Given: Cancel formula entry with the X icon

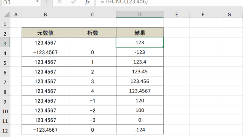Looking at the screenshot, I should pos(60,2).
